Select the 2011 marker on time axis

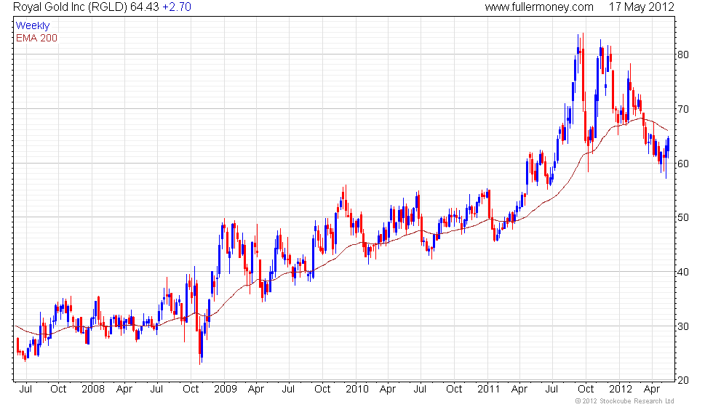tap(487, 389)
